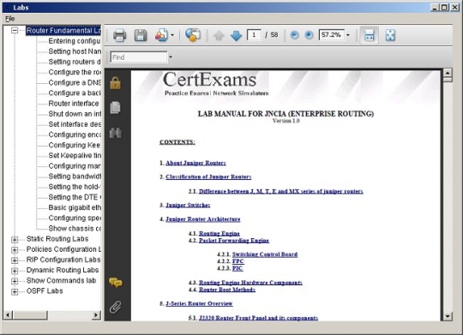Open Router Boot Methods link
The height and width of the screenshot is (335, 463).
pos(227,290)
